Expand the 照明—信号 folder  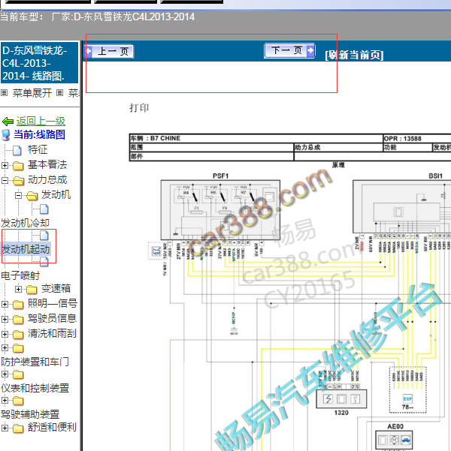pos(5,304)
